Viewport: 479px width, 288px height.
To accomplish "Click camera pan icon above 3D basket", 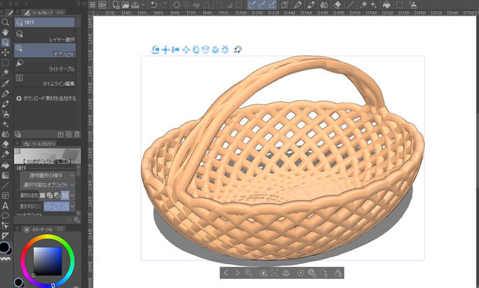I will pyautogui.click(x=165, y=49).
